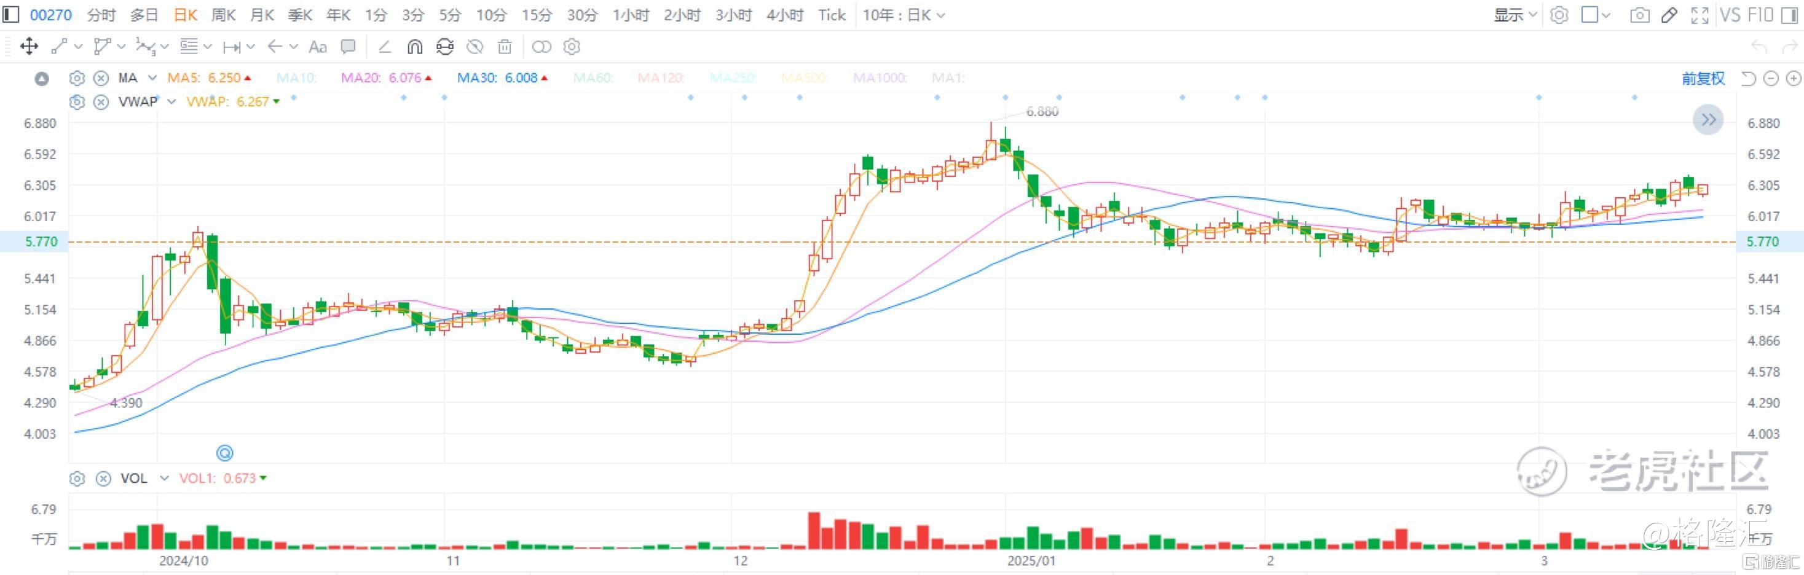Toggle the MA250 line visibility

pyautogui.click(x=733, y=79)
